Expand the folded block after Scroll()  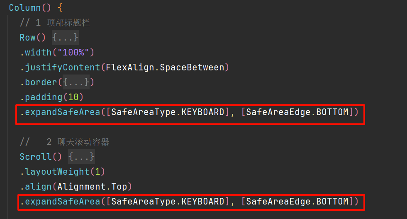pos(82,157)
